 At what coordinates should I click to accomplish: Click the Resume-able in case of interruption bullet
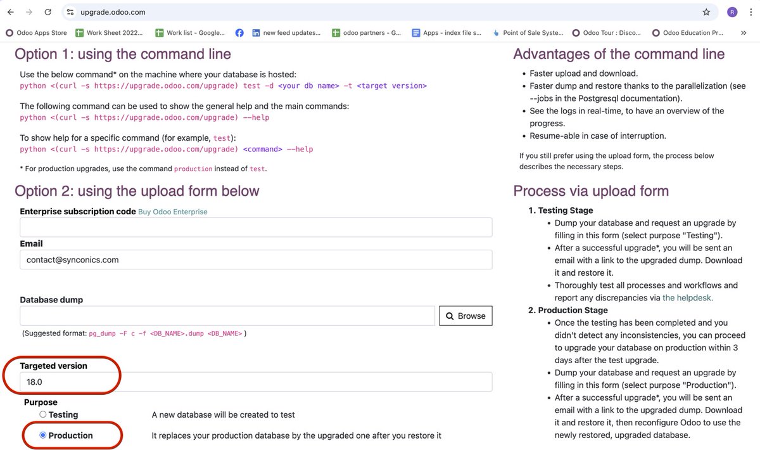tap(598, 136)
